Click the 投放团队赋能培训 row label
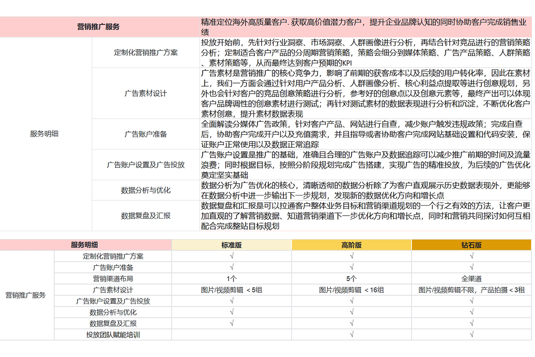Screen dimensions: 535x357 click(x=113, y=334)
